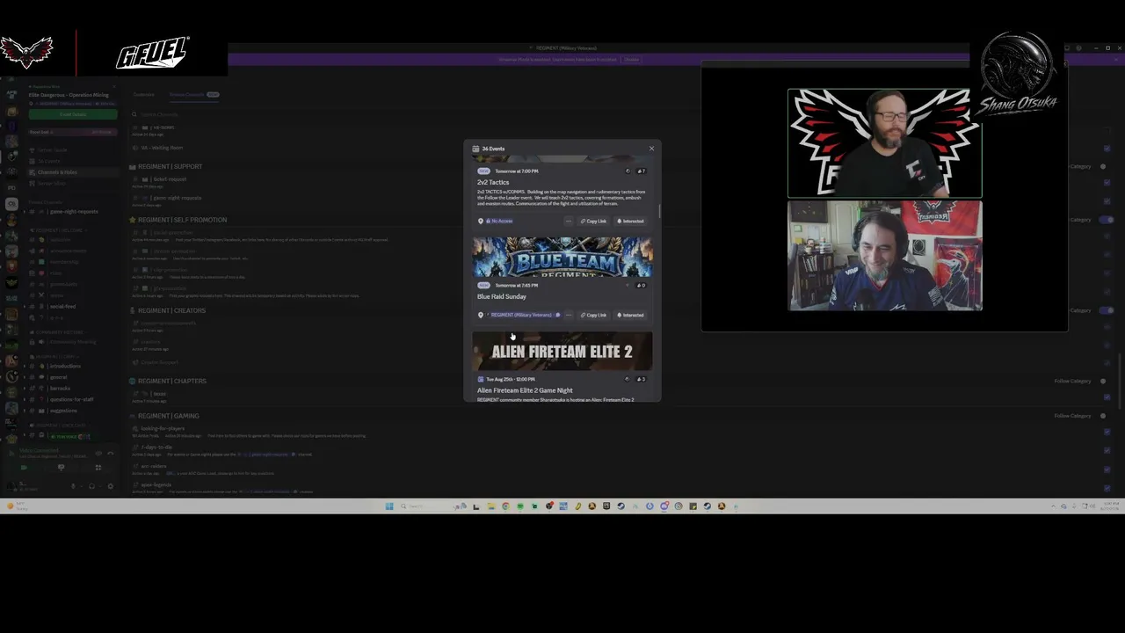The width and height of the screenshot is (1125, 633).
Task: Open arc-raiders in the channel browser
Action: pyautogui.click(x=153, y=465)
